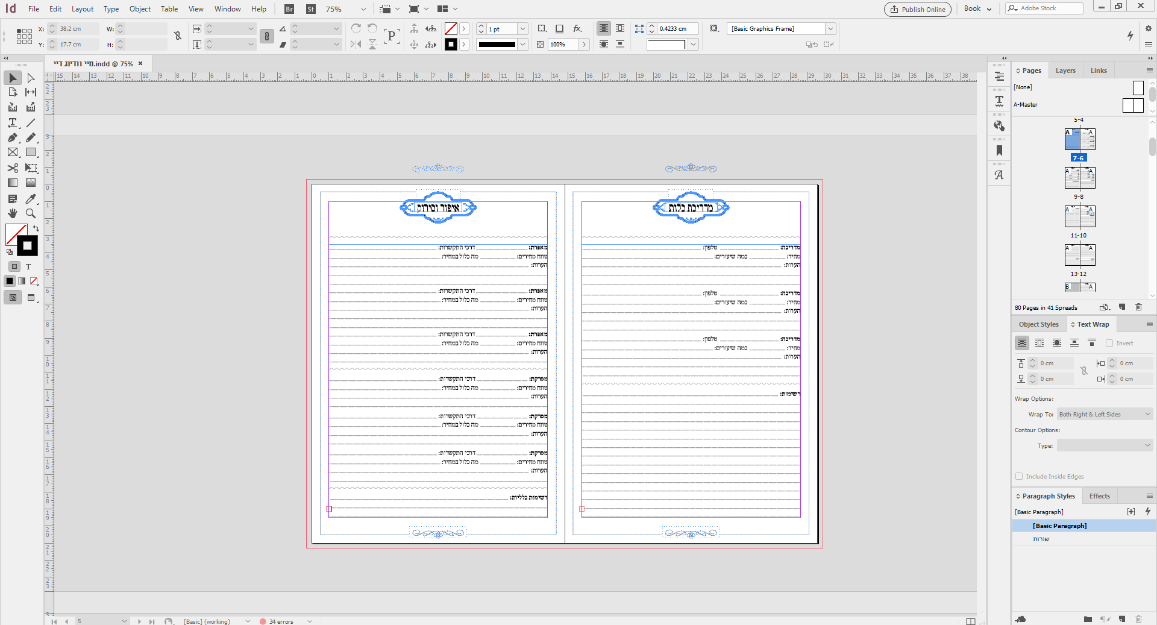
Task: Tick the Include Inside Edges checkbox
Action: point(1019,476)
